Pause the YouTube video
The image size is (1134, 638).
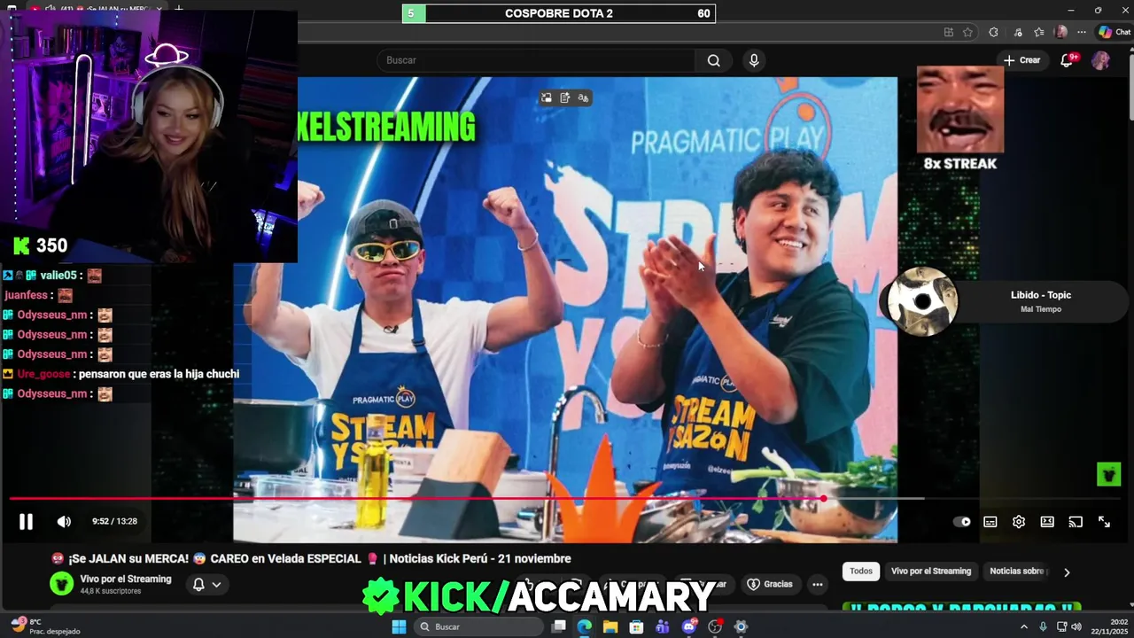point(26,522)
